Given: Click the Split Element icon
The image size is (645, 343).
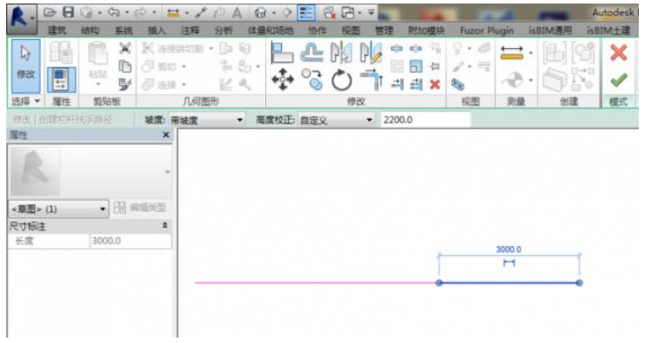Looking at the screenshot, I should coord(397,49).
